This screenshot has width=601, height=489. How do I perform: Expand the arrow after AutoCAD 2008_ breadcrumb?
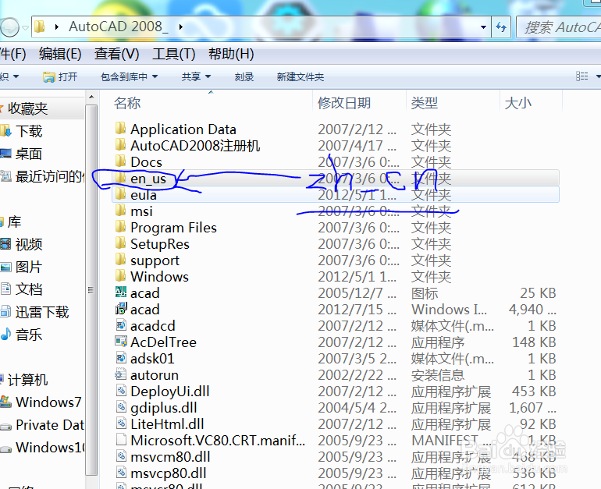180,27
